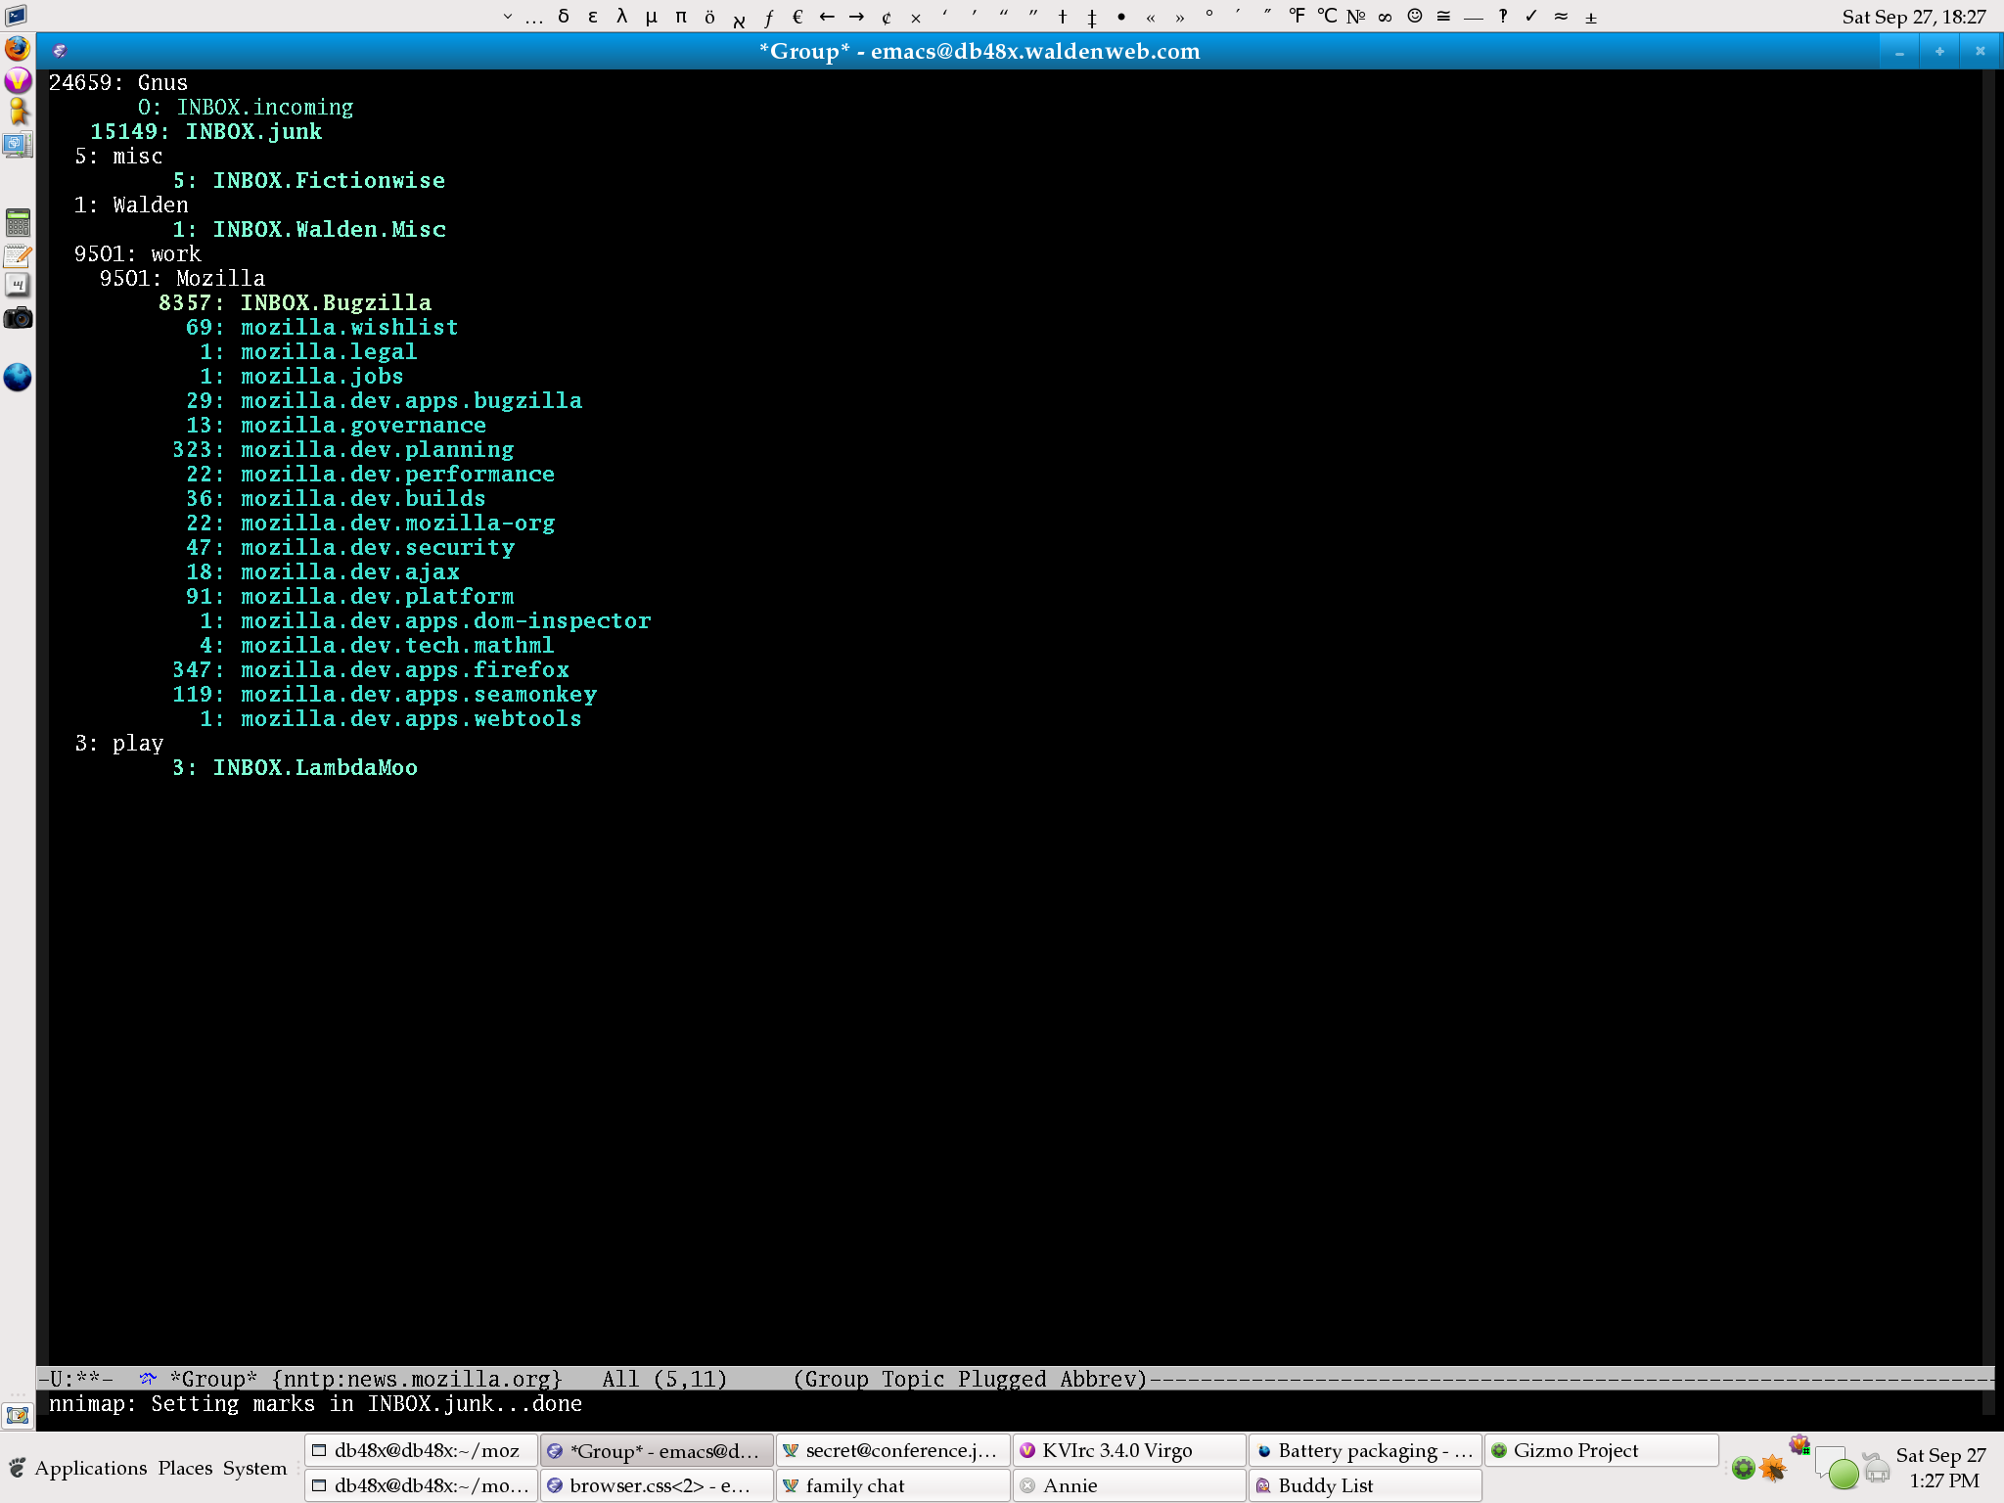Click the orange maple leaf tray icon
Viewport: 2004px width, 1503px height.
1772,1468
